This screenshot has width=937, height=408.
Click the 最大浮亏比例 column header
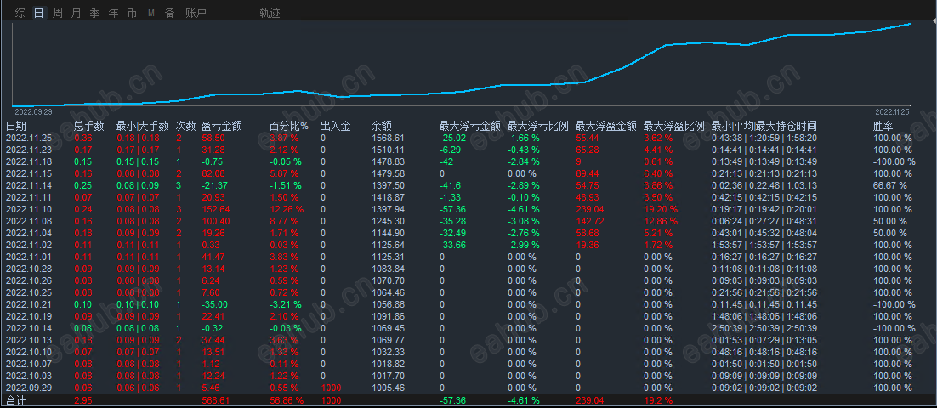click(x=538, y=126)
